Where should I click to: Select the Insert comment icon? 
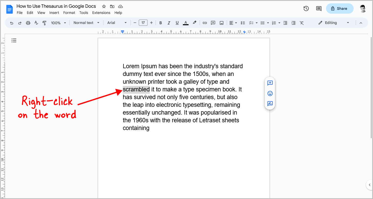[x=213, y=23]
